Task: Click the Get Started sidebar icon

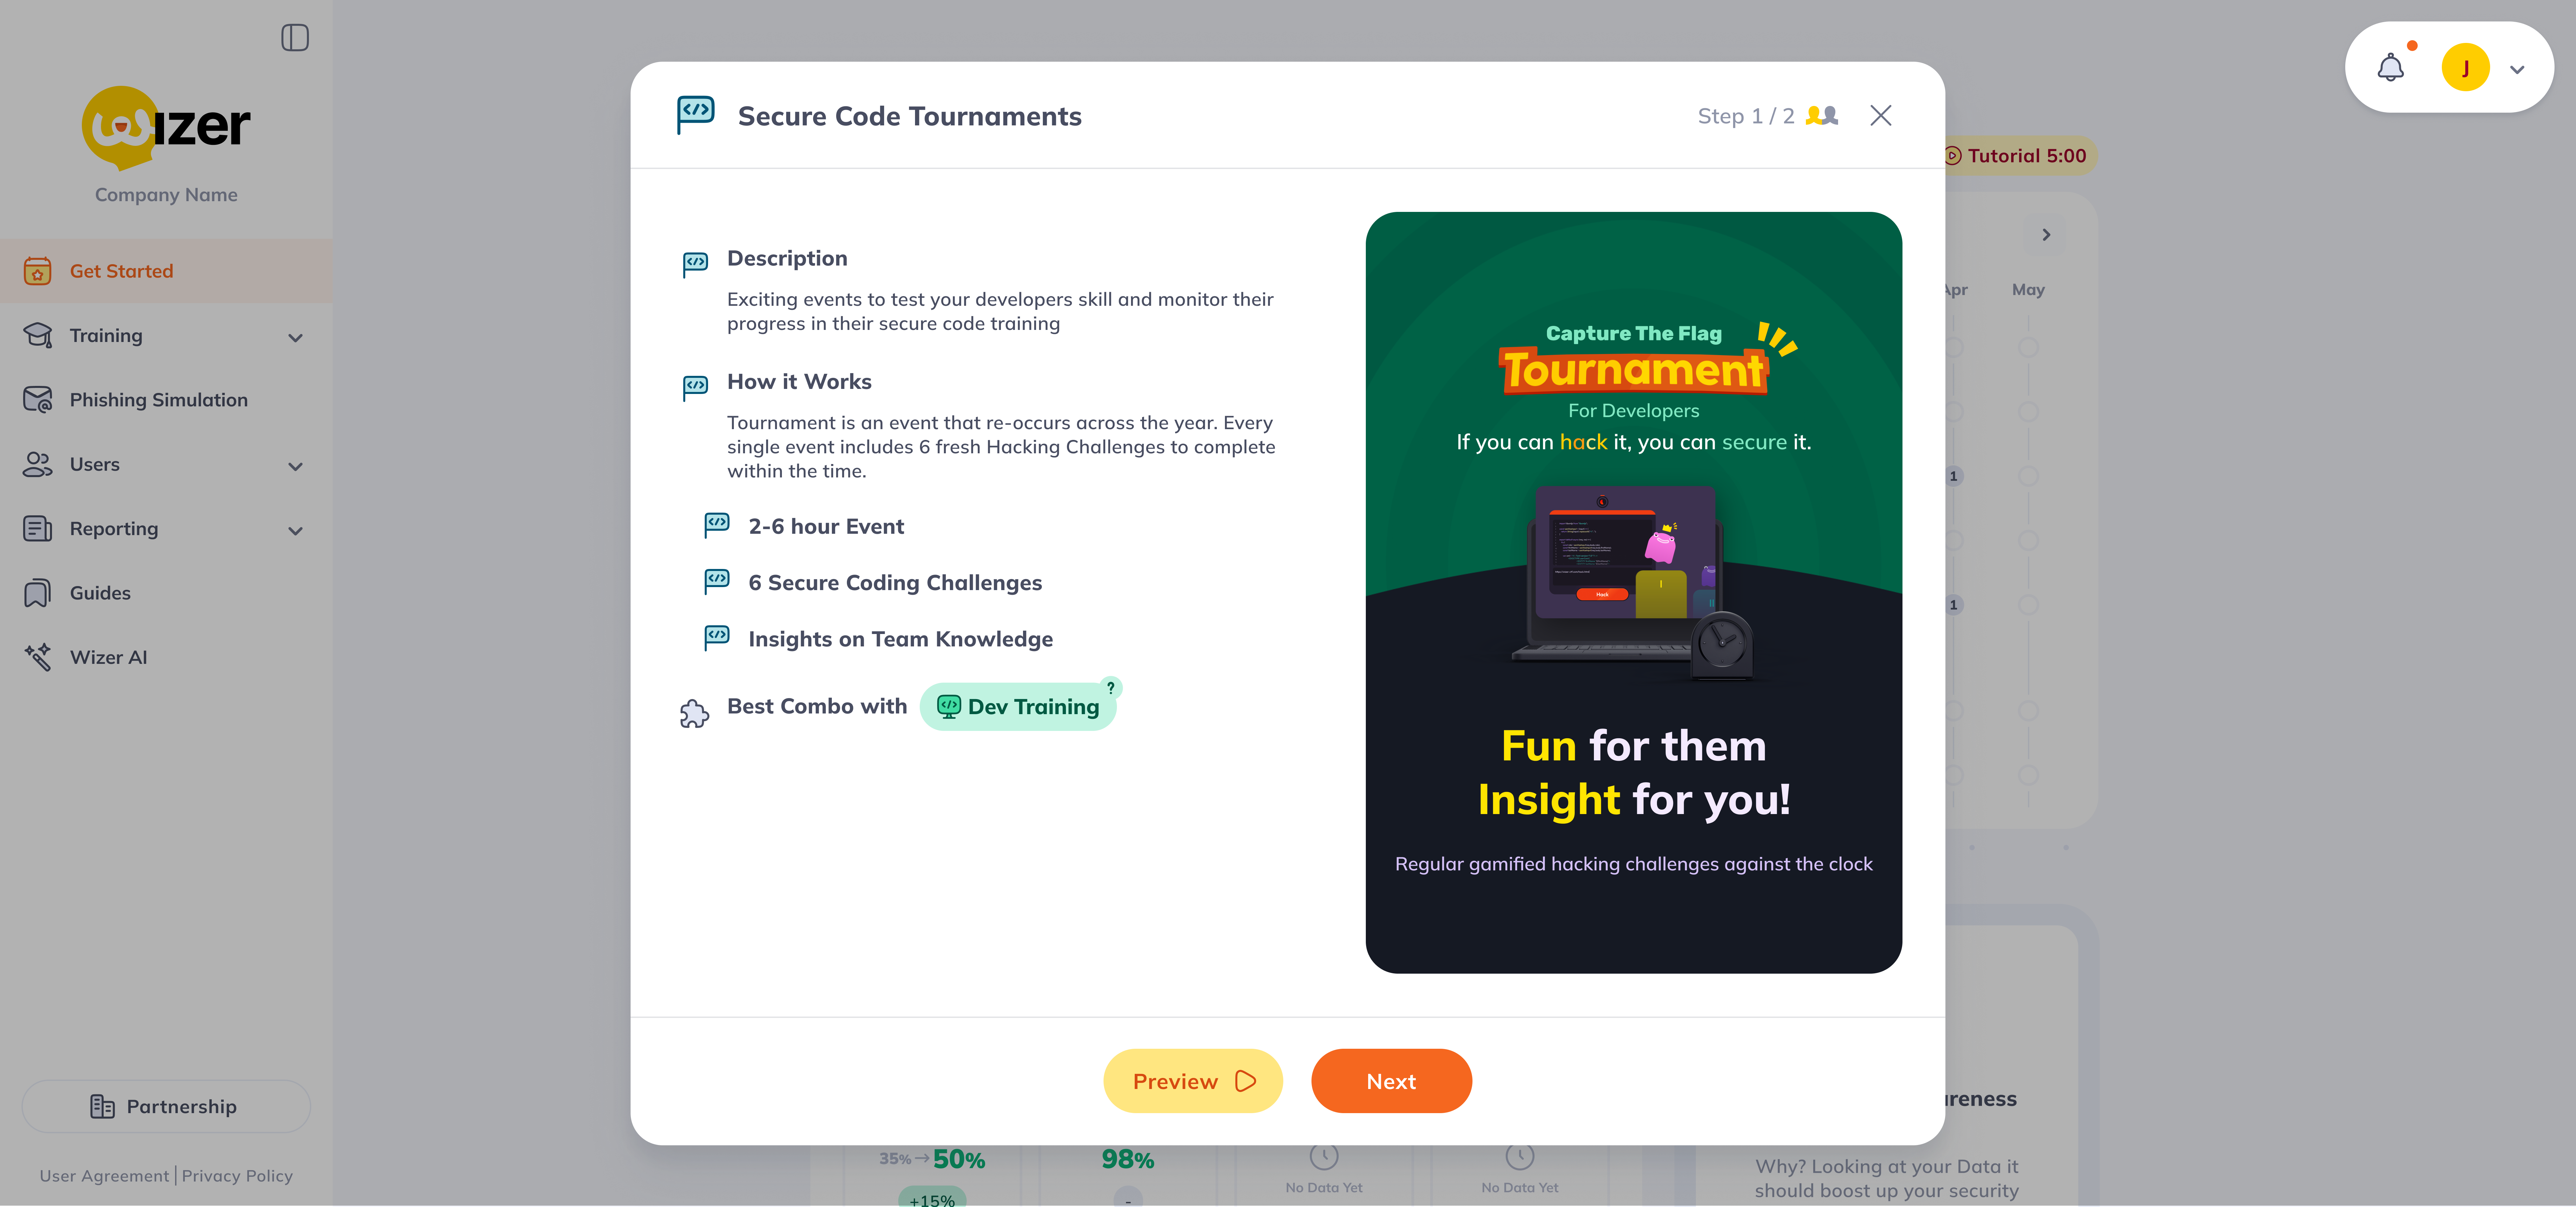Action: click(37, 271)
